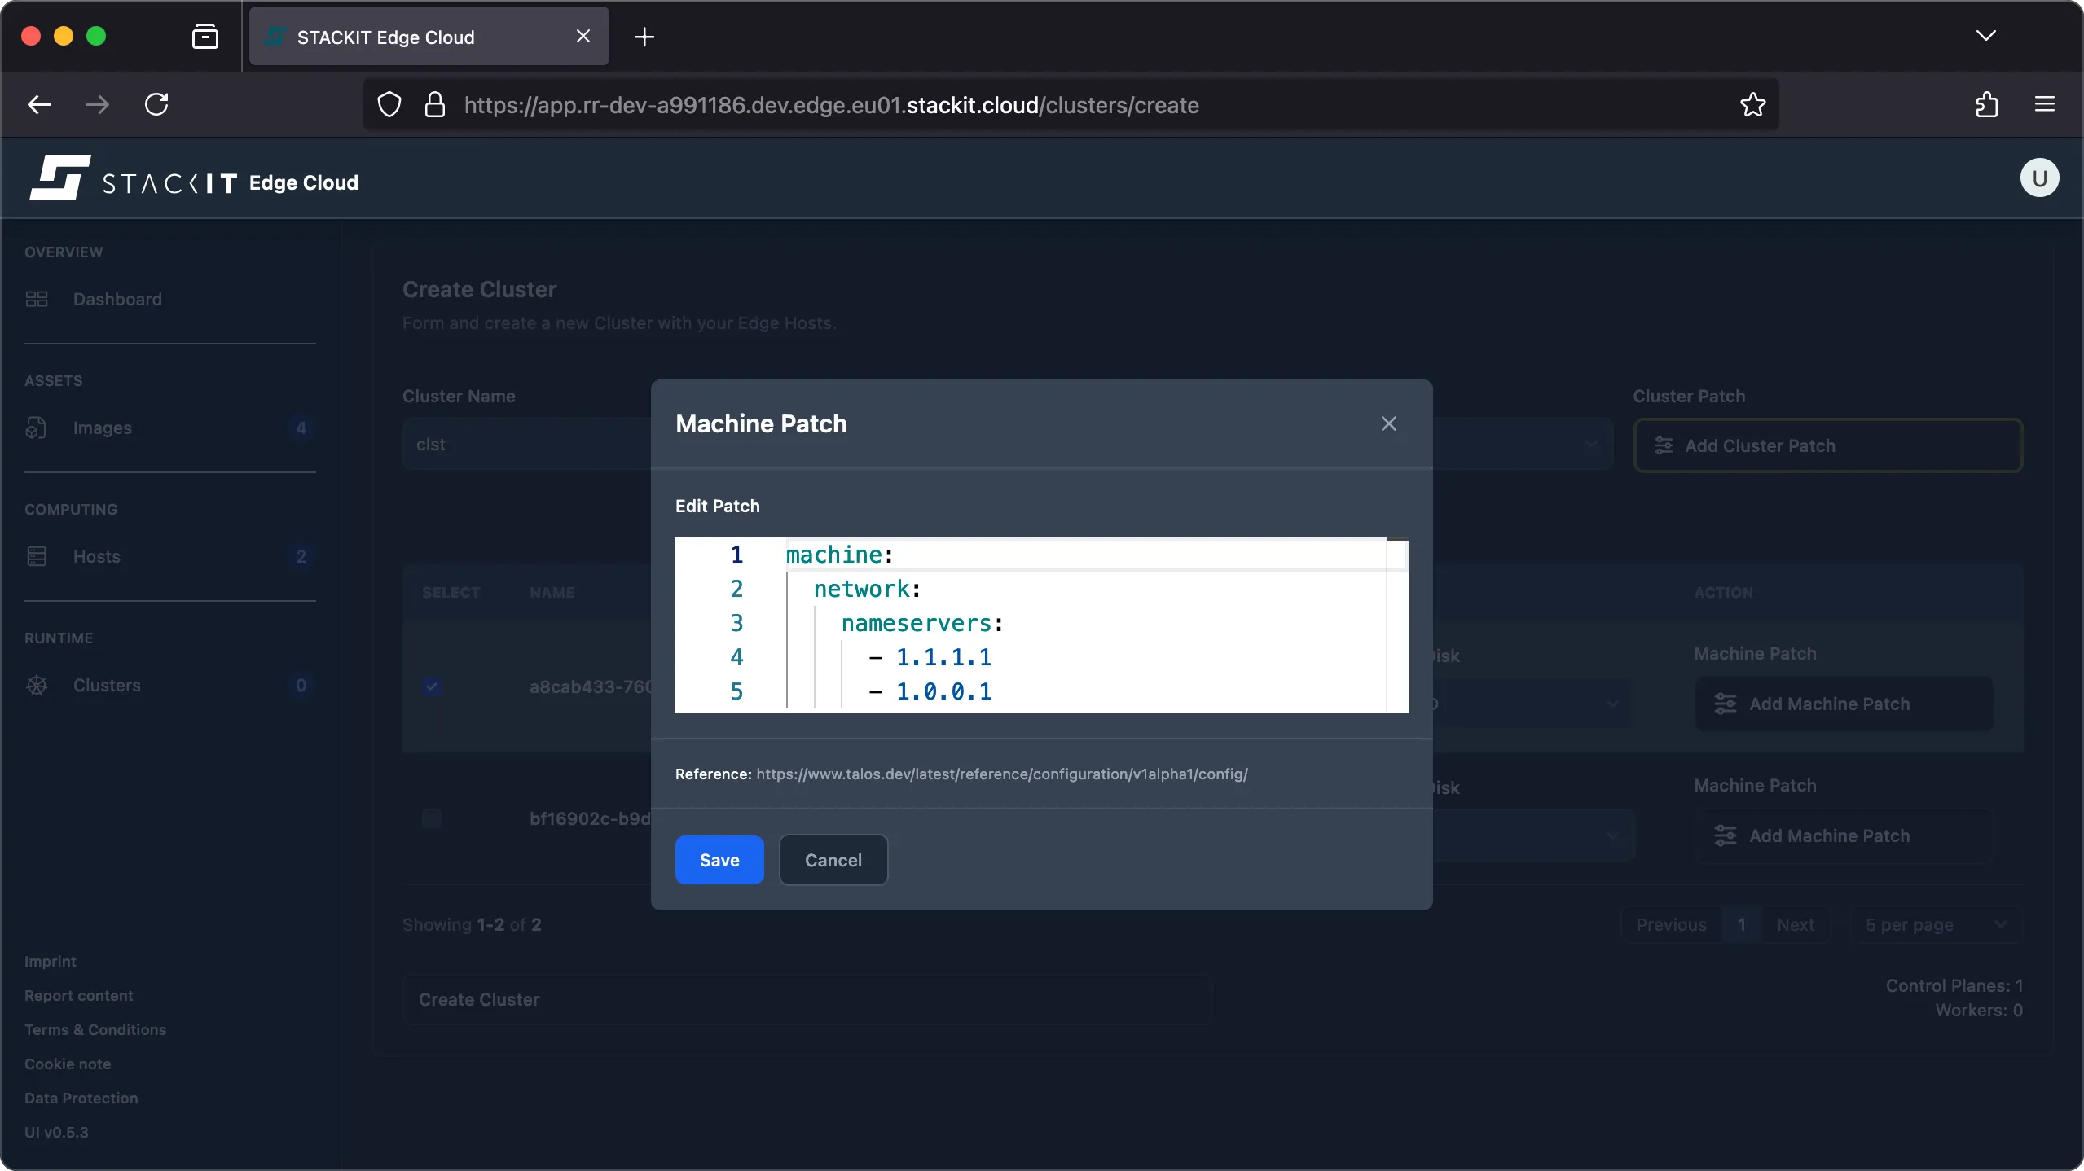Reload the current page
This screenshot has width=2084, height=1171.
coord(157,104)
